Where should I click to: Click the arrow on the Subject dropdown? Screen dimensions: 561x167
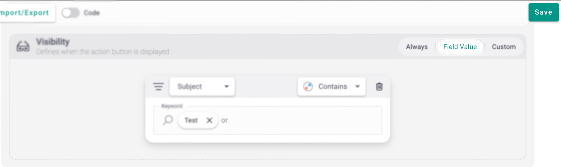[226, 87]
